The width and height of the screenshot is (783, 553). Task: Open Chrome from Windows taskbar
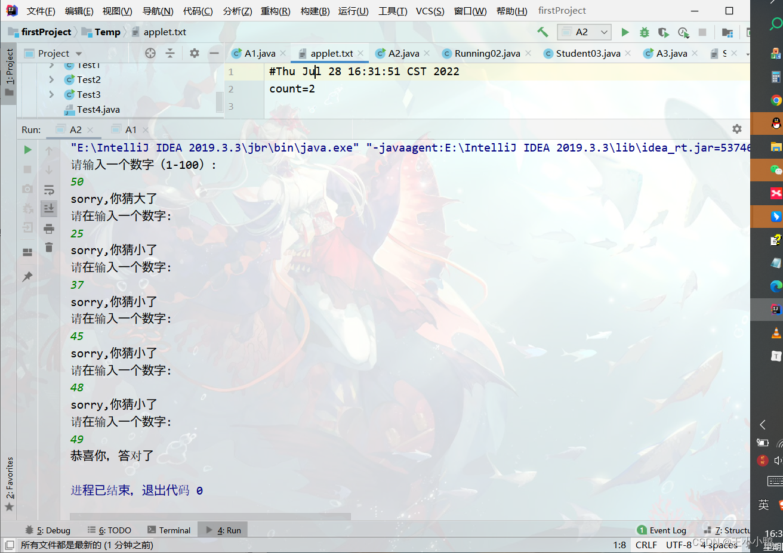click(x=775, y=100)
